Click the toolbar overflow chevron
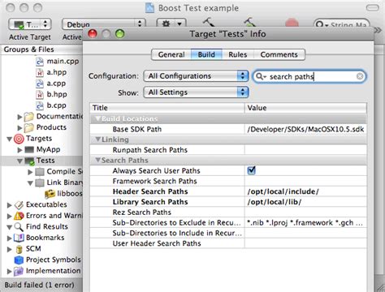 [379, 30]
